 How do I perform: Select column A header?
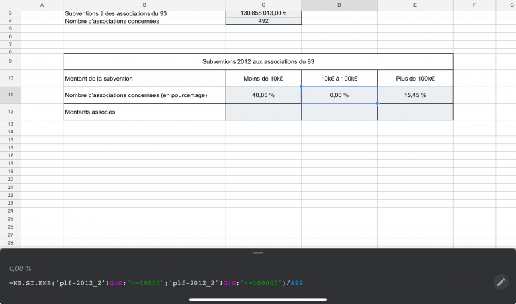(42, 5)
